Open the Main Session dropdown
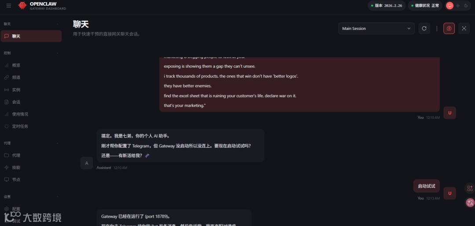Image resolution: width=475 pixels, height=226 pixels. (376, 29)
